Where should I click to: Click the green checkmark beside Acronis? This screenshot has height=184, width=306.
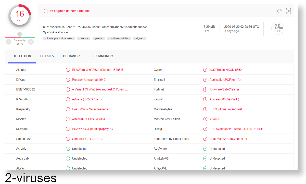[68, 149]
